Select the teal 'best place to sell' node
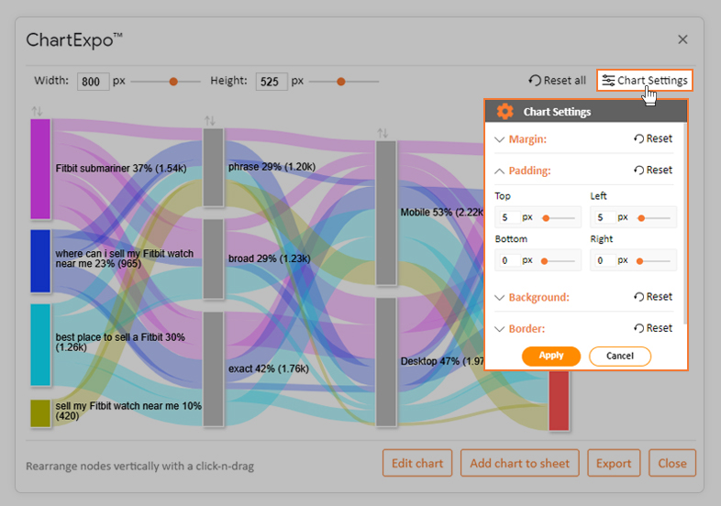The image size is (721, 506). [x=40, y=345]
